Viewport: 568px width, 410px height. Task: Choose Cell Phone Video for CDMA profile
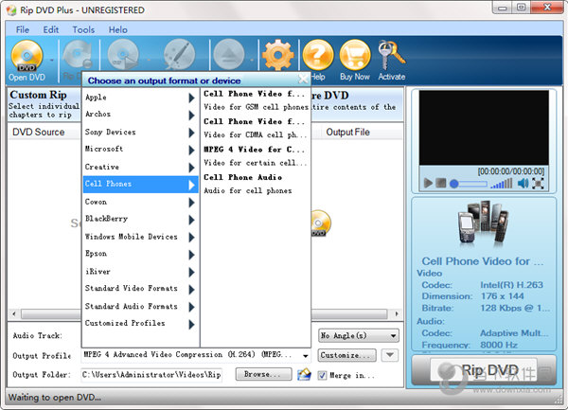coord(256,128)
